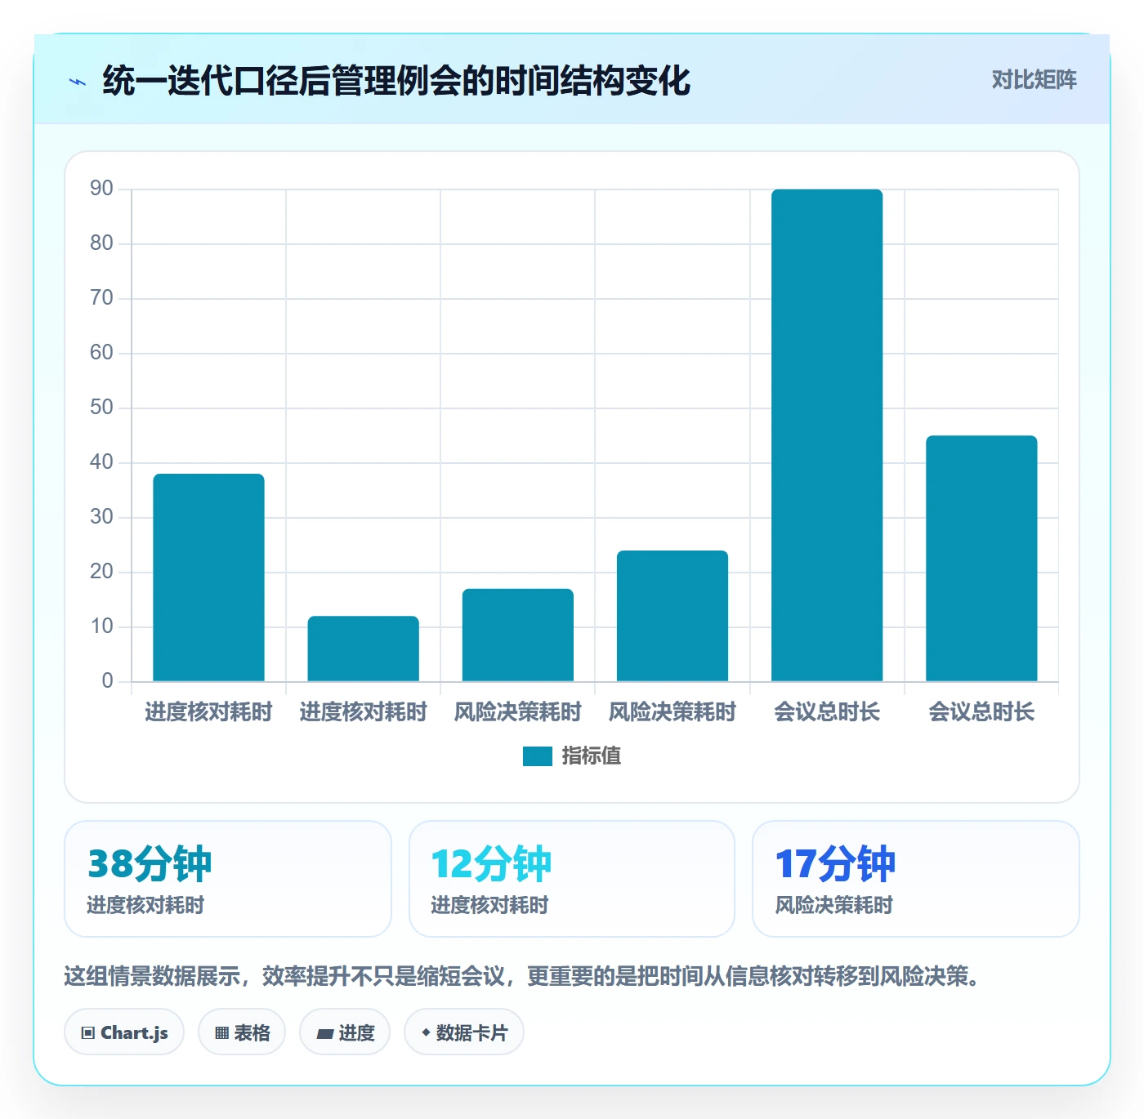1144x1119 pixels.
Task: Click the 对比矩阵 label in header
Action: point(1034,80)
